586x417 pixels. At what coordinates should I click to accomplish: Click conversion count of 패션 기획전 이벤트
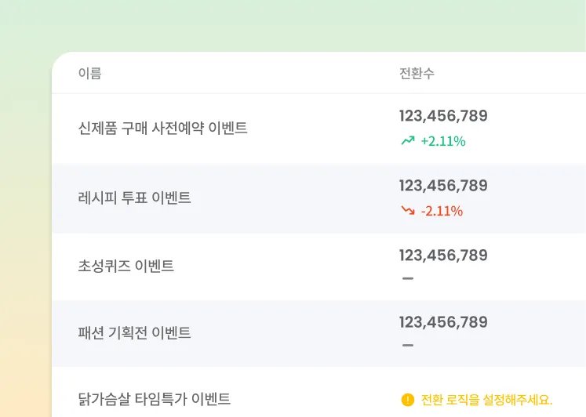443,322
